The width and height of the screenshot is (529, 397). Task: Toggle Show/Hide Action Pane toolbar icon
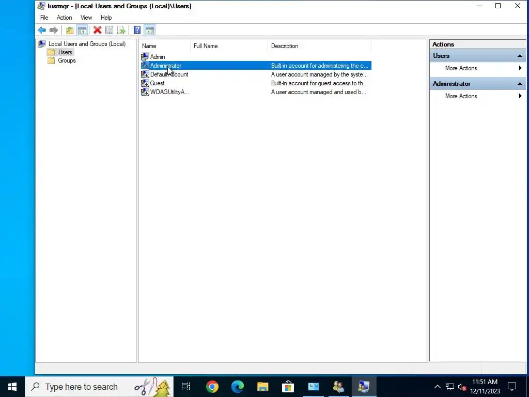[x=150, y=30]
